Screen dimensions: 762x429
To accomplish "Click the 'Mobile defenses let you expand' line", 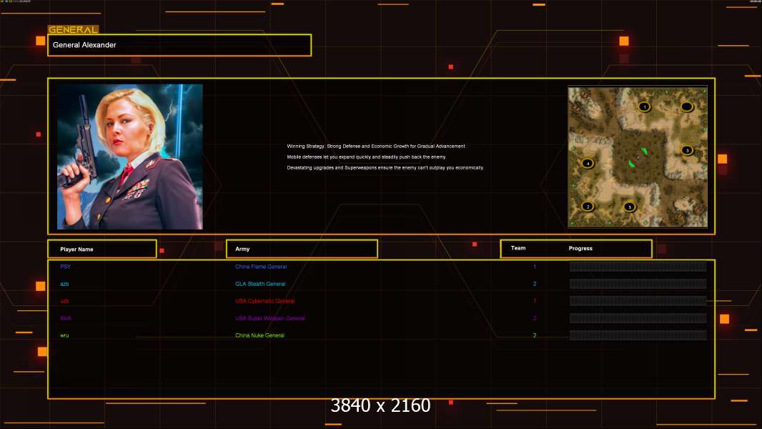I will [x=367, y=157].
